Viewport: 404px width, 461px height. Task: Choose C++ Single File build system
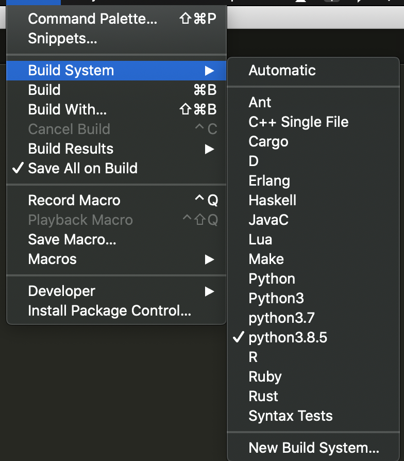[298, 122]
